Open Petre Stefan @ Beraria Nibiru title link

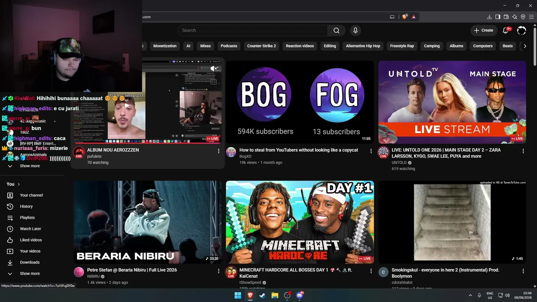tap(132, 270)
